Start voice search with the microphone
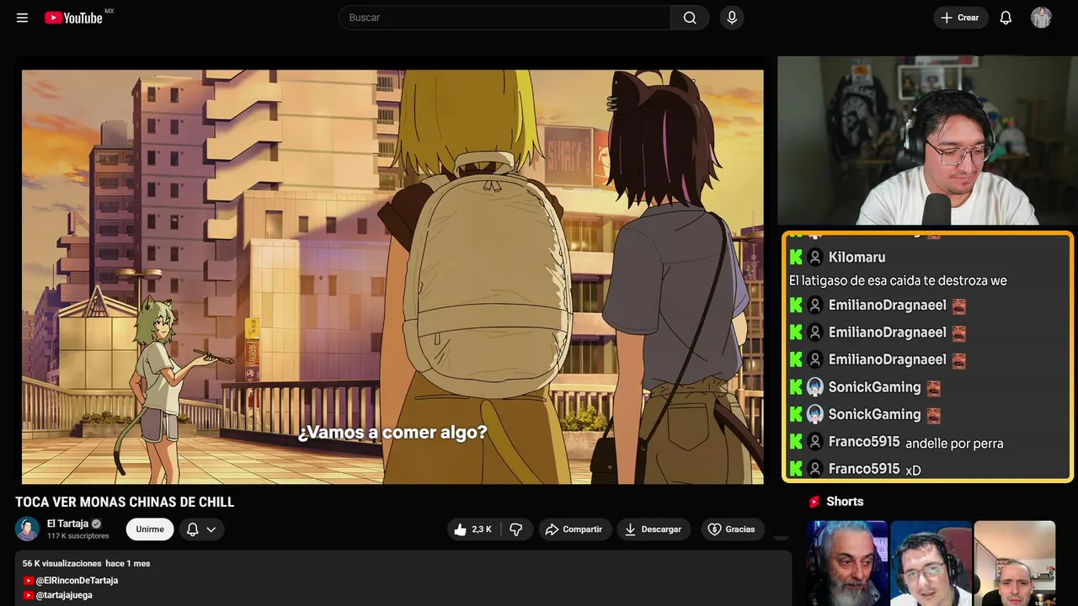 732,18
